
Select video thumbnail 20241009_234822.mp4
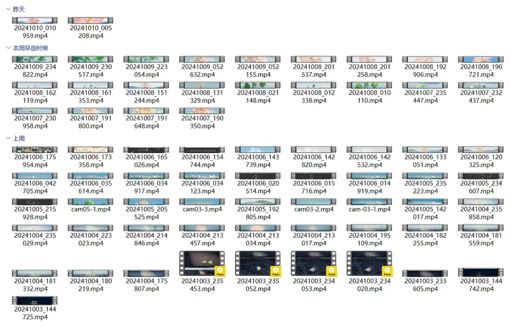pos(35,59)
